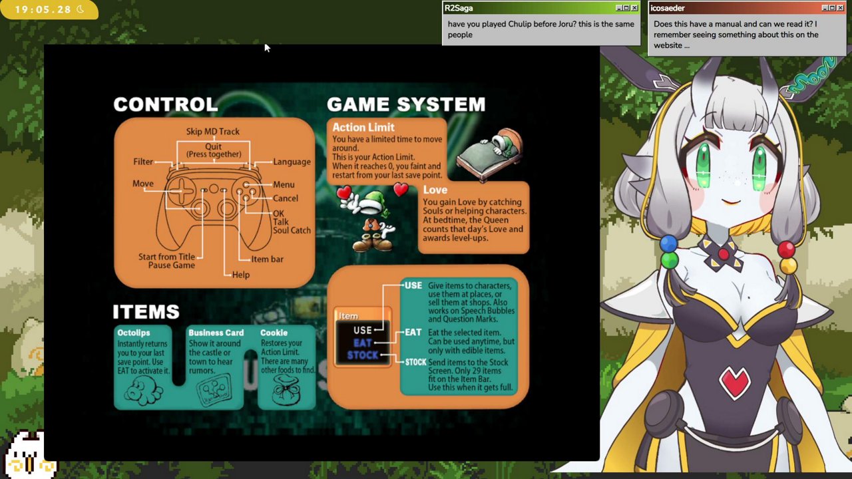Click the Item bar control label
This screenshot has height=479, width=852.
pos(268,259)
